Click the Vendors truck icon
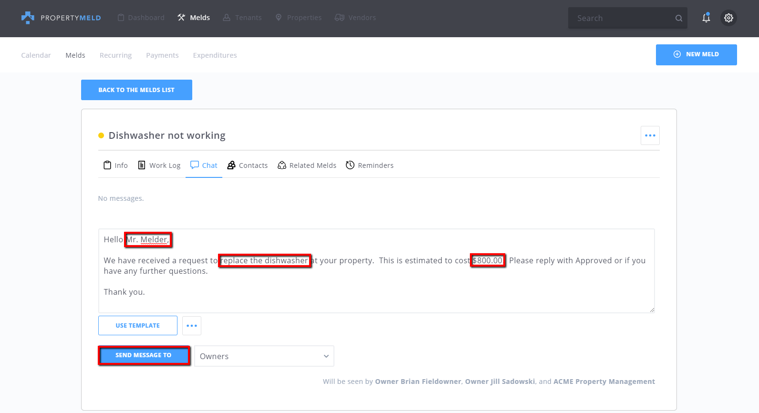This screenshot has height=413, width=759. [339, 18]
